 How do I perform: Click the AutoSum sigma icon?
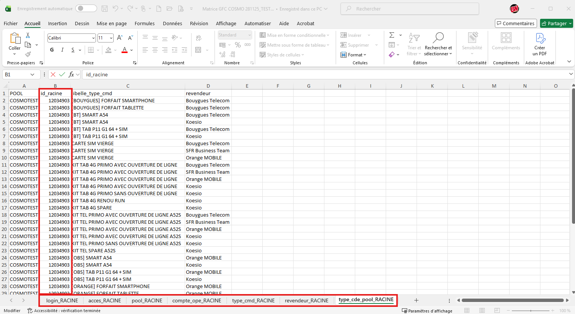click(392, 35)
